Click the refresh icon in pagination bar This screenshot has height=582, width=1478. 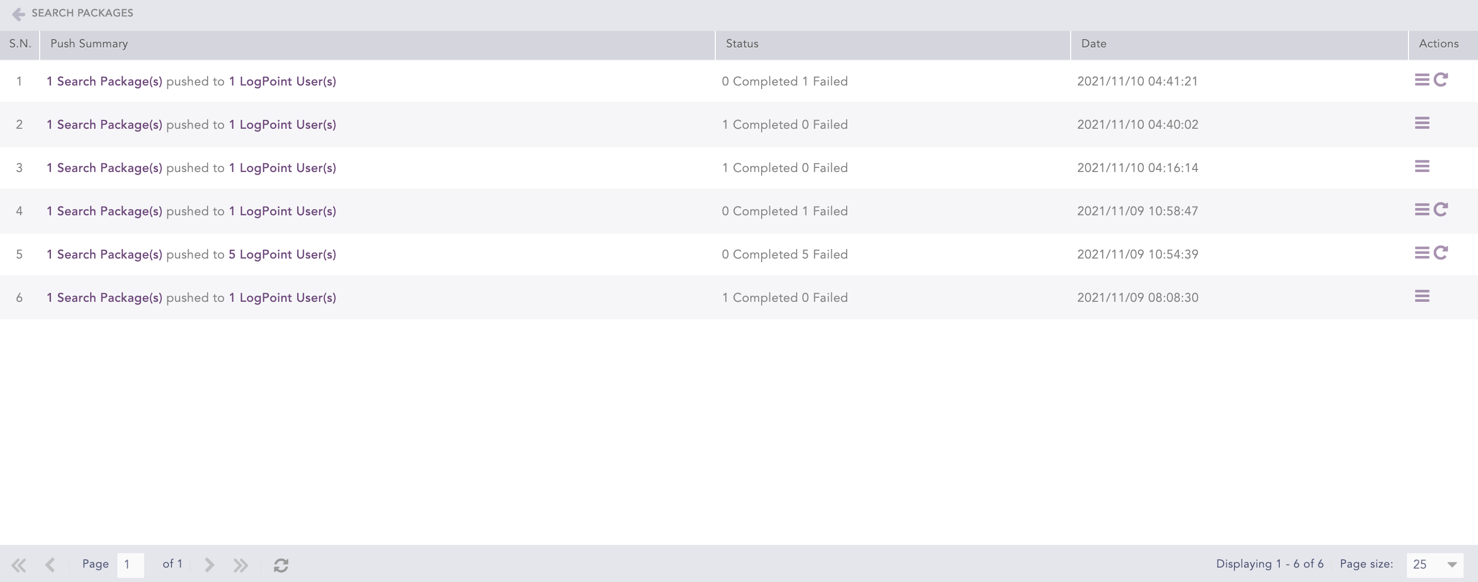(281, 566)
